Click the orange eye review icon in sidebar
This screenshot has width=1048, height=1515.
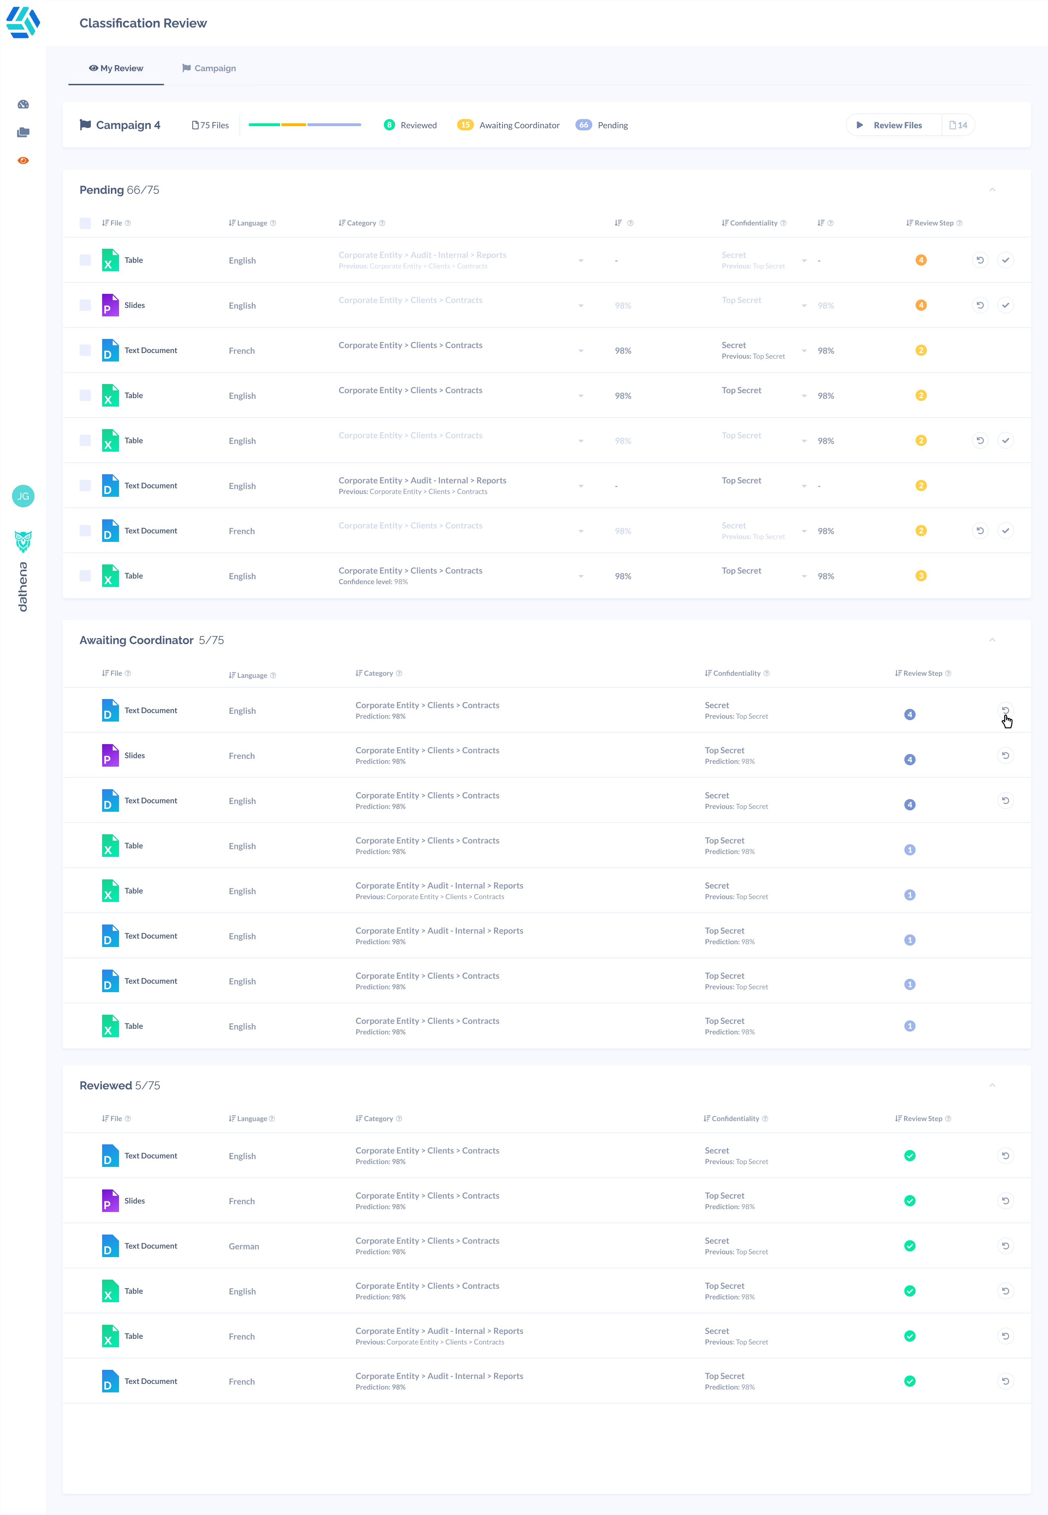coord(23,160)
